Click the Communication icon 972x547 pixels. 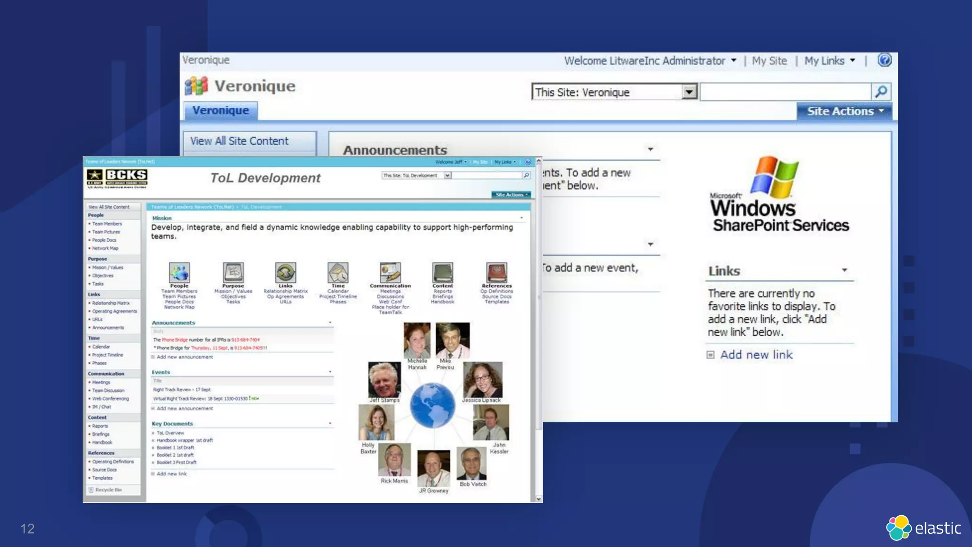click(x=390, y=272)
